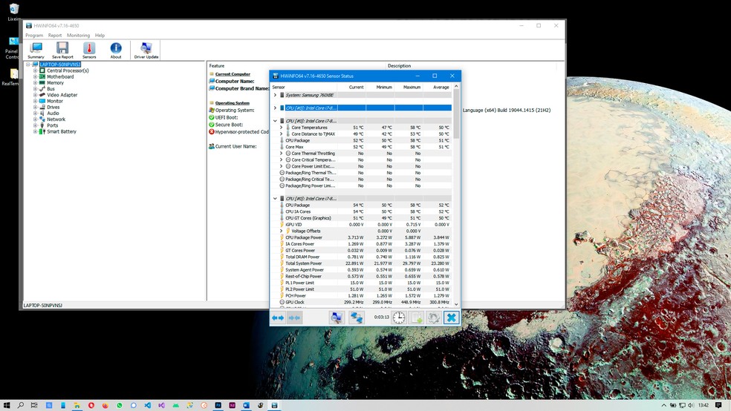Click the clock reset icon in sensor window
Viewport: 731px width, 411px height.
[399, 318]
